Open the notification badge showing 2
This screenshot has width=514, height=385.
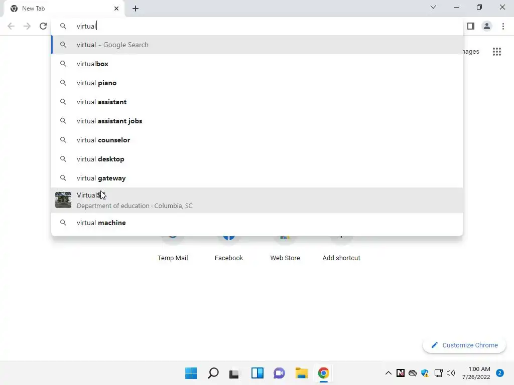(500, 373)
